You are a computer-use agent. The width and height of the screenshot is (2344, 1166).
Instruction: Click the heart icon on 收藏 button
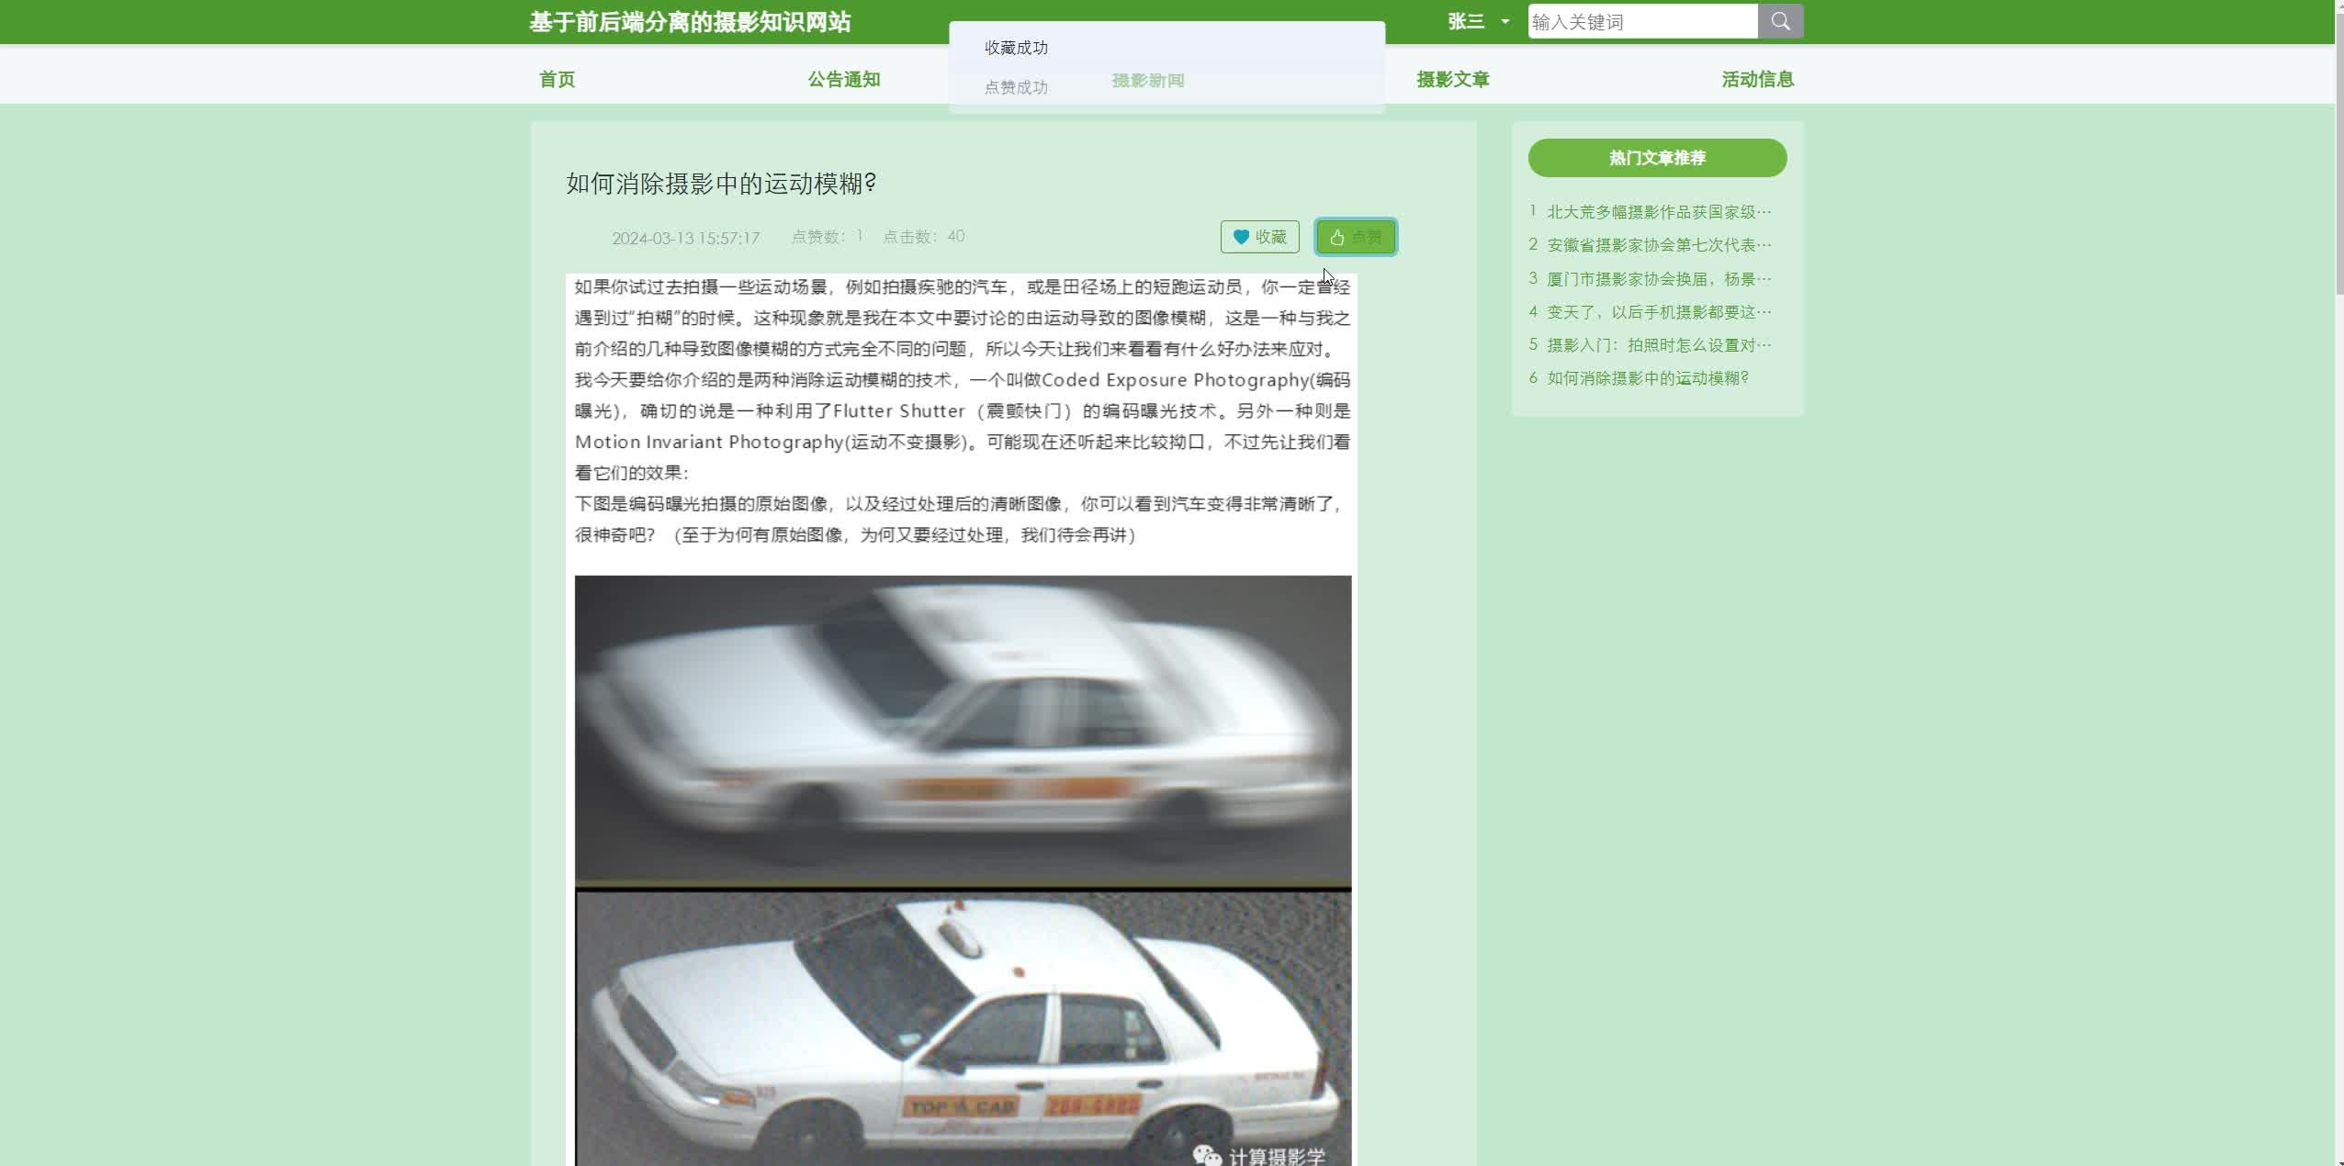1241,237
